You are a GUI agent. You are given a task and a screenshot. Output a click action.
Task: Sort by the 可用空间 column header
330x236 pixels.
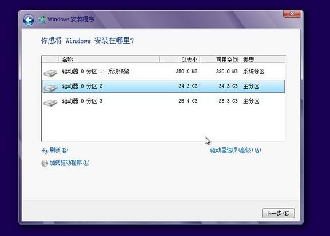(x=220, y=60)
